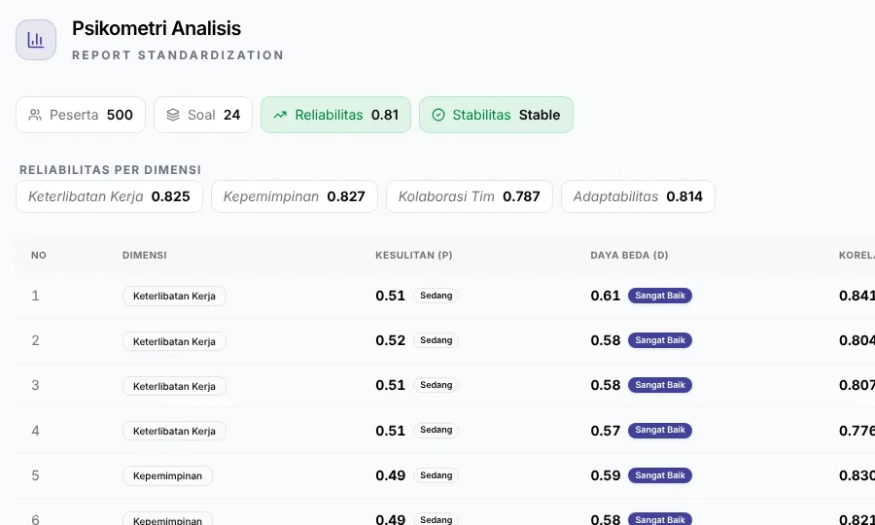
Task: Click Keterlibatan Kerja tag in row 3
Action: click(174, 386)
